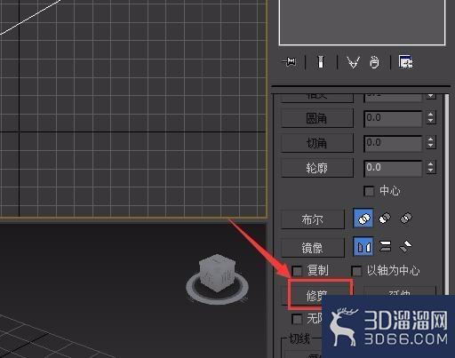Open Configure Modifier Sets icon

(x=405, y=62)
